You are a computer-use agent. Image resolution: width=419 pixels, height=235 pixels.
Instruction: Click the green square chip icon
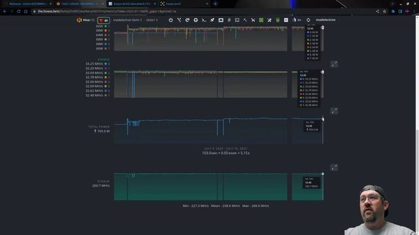tap(261, 20)
